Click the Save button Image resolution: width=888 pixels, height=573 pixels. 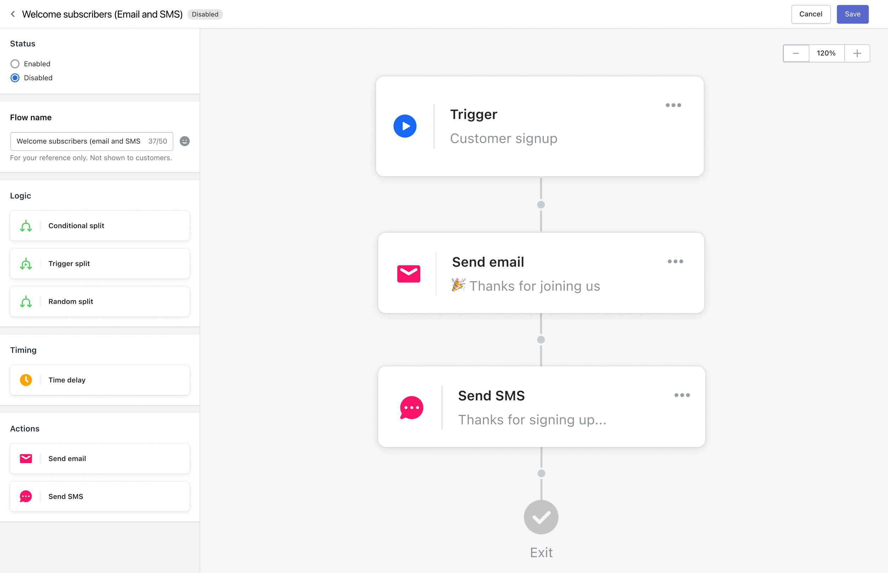(852, 13)
